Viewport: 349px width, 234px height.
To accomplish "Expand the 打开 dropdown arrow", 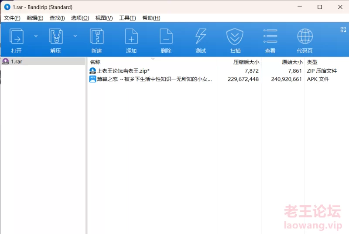I will (36, 36).
